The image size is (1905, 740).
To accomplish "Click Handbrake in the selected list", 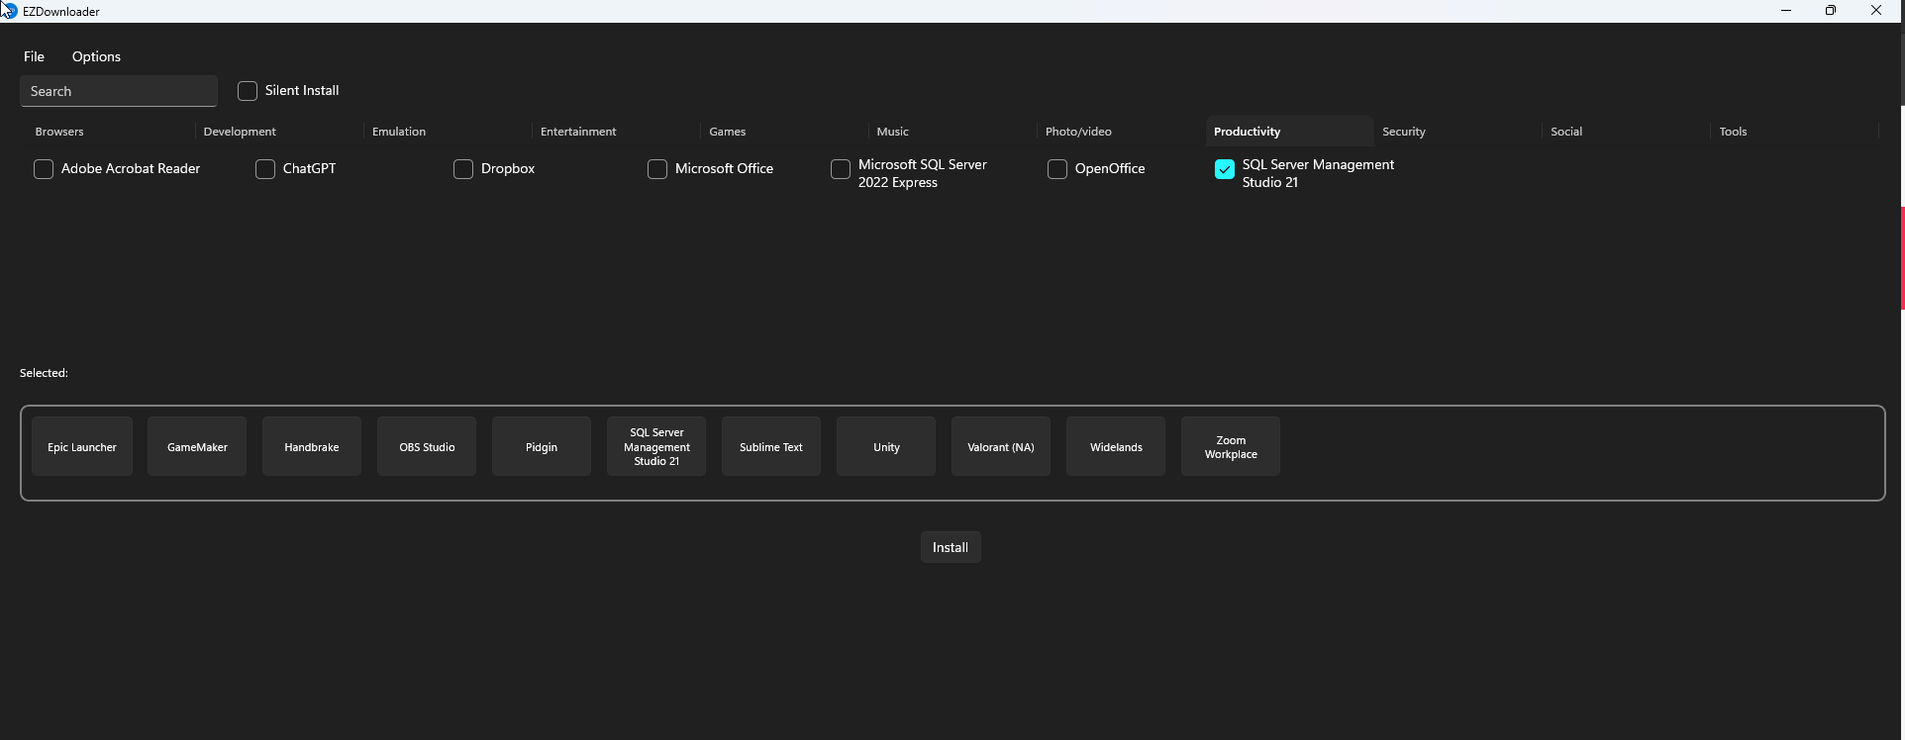I will click(312, 446).
